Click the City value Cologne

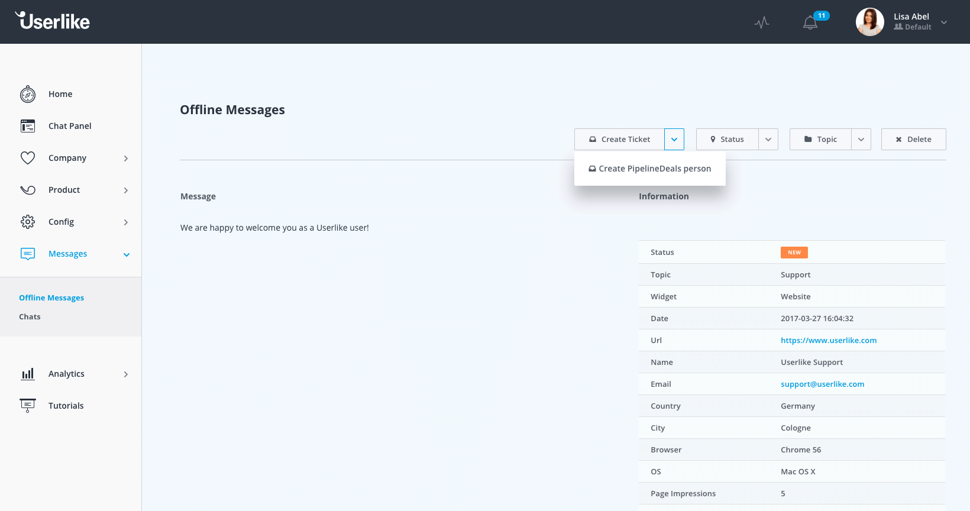[796, 428]
